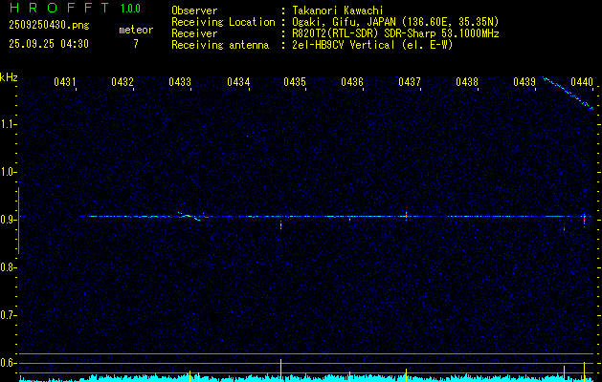602x382 pixels.
Task: Click the 0436 time marker
Action: [x=352, y=81]
